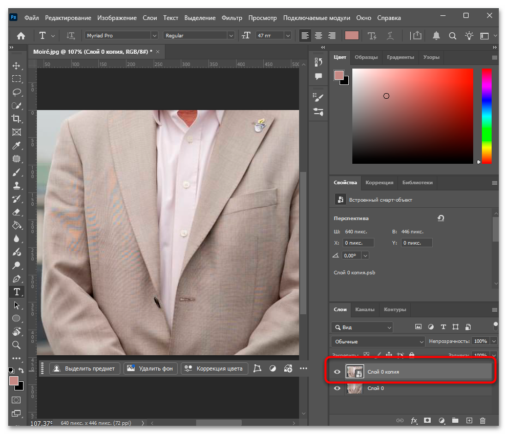Image resolution: width=507 pixels, height=434 pixels.
Task: Click the Выделить предмет button
Action: (x=84, y=368)
